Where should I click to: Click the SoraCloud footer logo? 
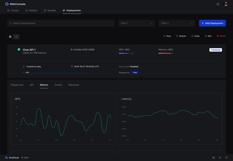6,158
